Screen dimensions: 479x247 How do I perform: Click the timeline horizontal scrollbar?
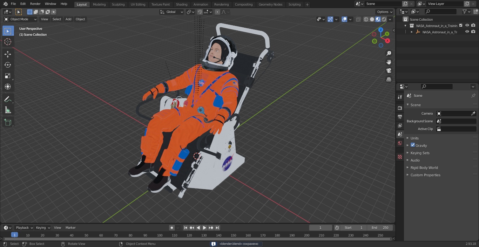[197, 239]
